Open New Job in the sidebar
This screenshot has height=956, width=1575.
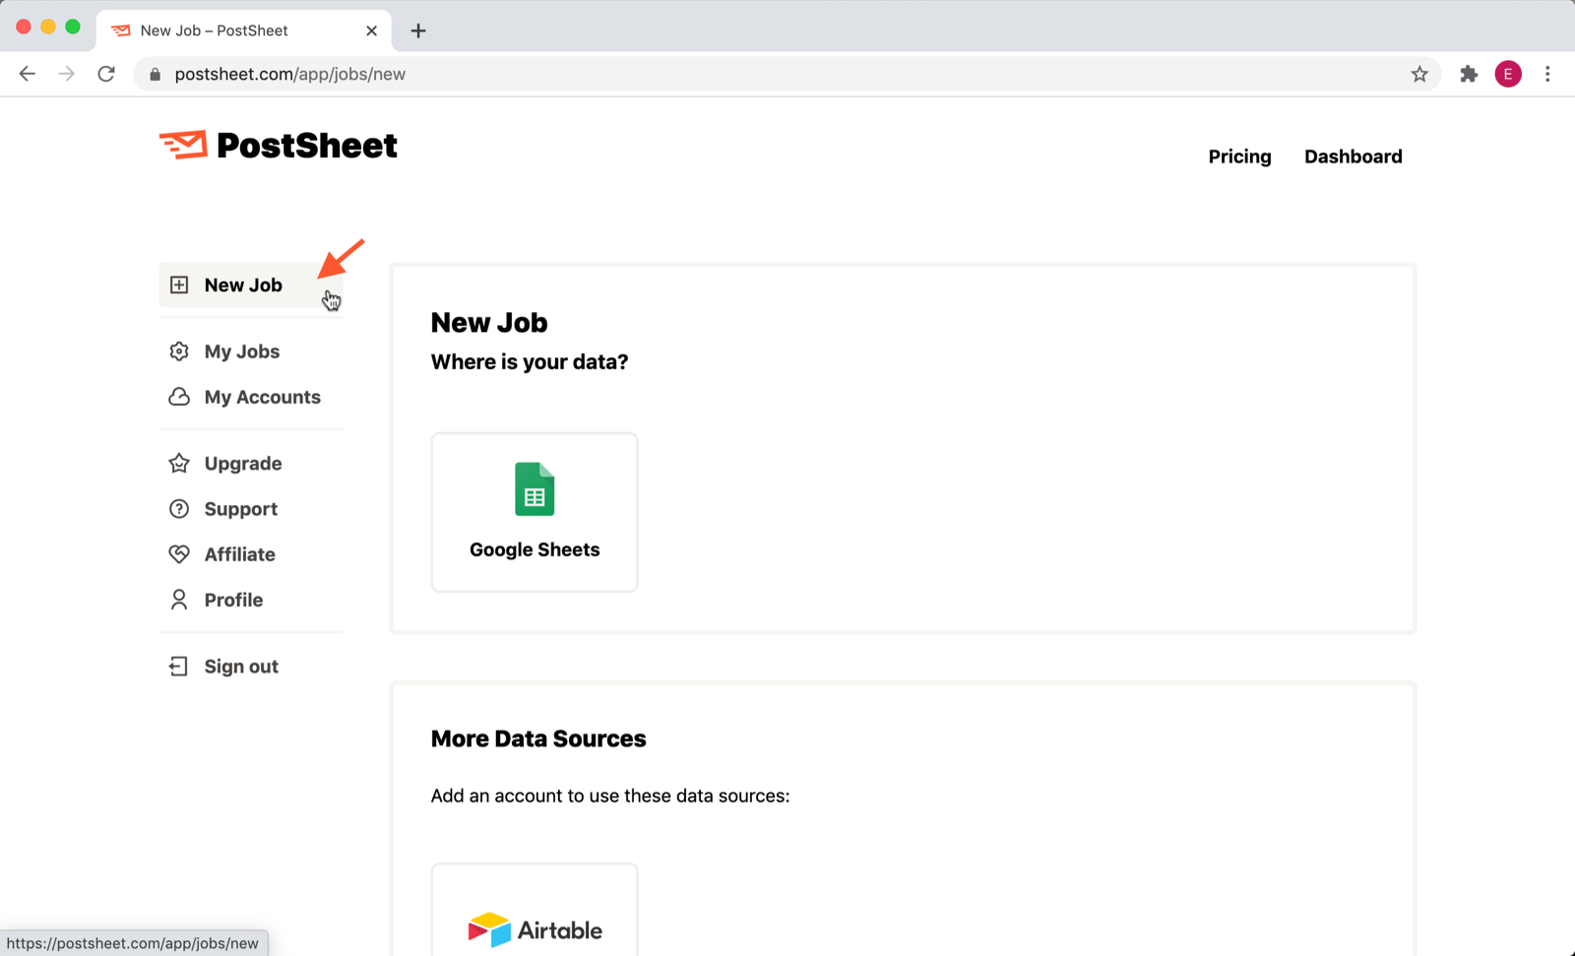[242, 286]
